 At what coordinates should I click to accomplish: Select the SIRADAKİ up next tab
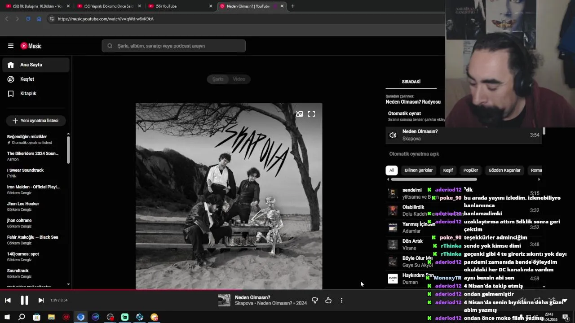point(411,82)
